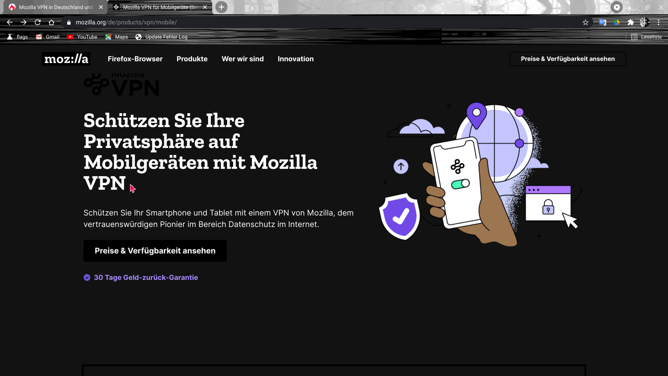Expand the Produkte navigation menu
Image resolution: width=668 pixels, height=376 pixels.
pyautogui.click(x=192, y=59)
